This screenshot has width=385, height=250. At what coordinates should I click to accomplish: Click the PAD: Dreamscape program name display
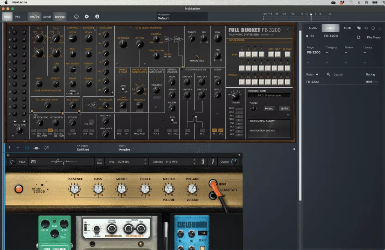269,96
